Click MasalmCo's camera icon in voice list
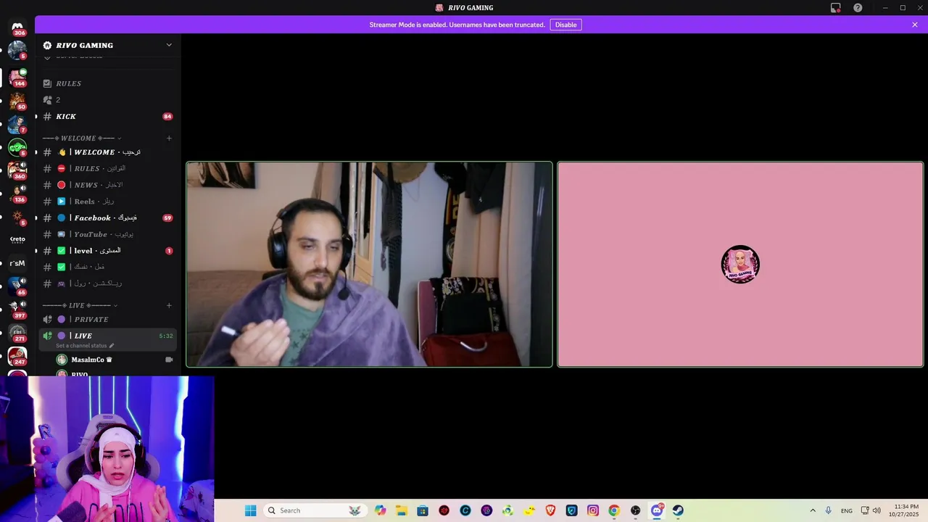The image size is (928, 522). pos(169,360)
